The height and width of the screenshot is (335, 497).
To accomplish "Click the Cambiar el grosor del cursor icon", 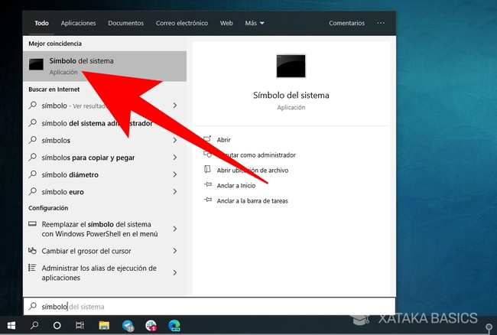I will (x=32, y=251).
